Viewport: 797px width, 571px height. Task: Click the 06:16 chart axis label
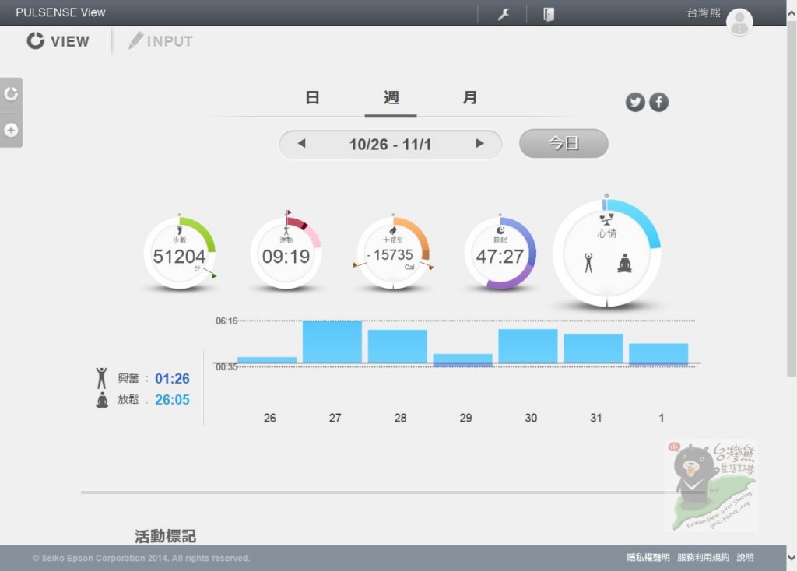coord(226,321)
